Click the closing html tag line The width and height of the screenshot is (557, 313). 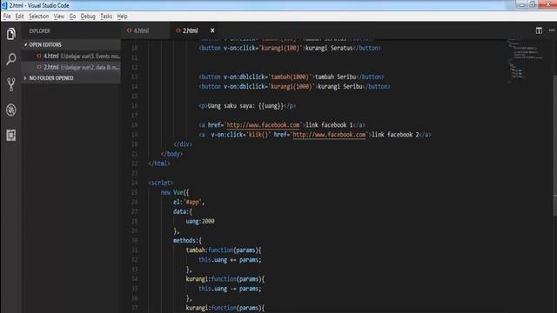coord(159,163)
